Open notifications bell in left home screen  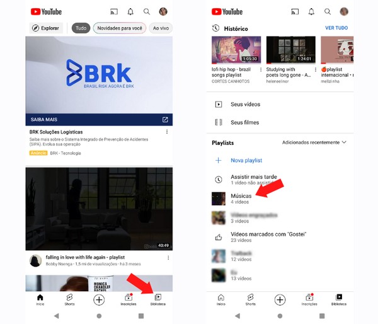tap(130, 11)
